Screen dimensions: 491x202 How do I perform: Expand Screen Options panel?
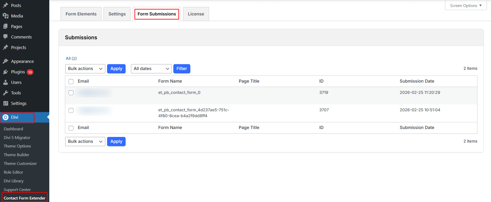466,6
